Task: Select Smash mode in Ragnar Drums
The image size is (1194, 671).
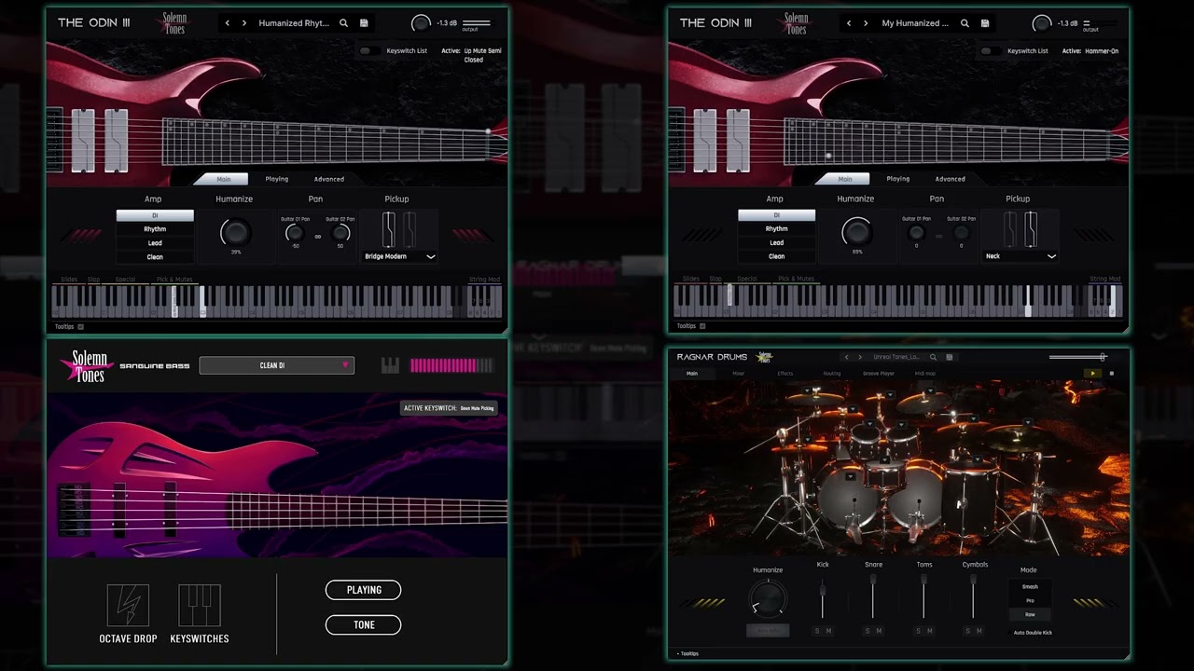Action: [x=1030, y=587]
